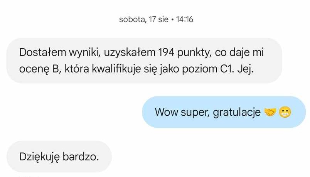Click the word 'Dostałem' starting the first message
The width and height of the screenshot is (310, 177).
pyautogui.click(x=43, y=52)
